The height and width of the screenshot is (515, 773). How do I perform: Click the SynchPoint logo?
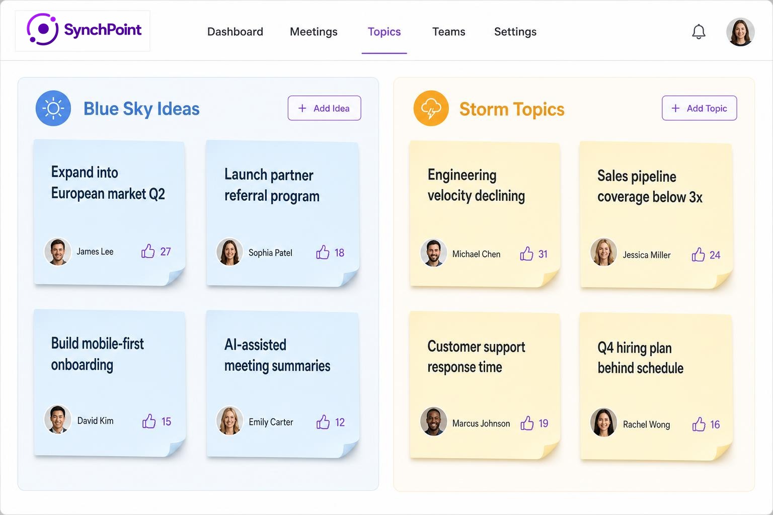tap(83, 30)
